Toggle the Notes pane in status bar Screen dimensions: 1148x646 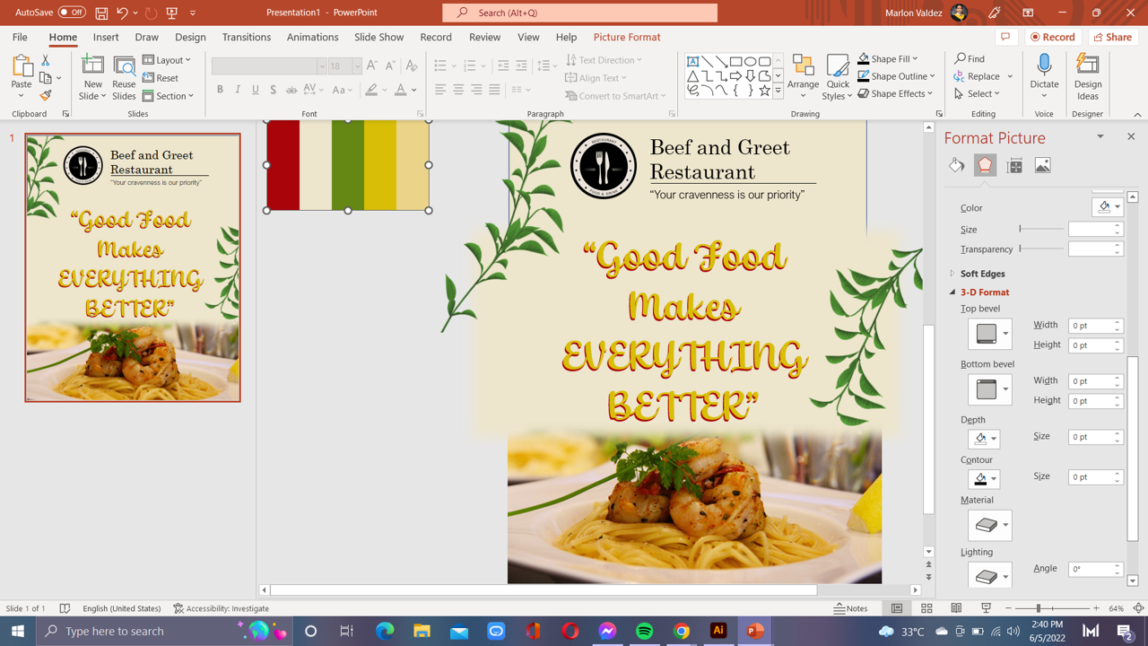pyautogui.click(x=851, y=608)
